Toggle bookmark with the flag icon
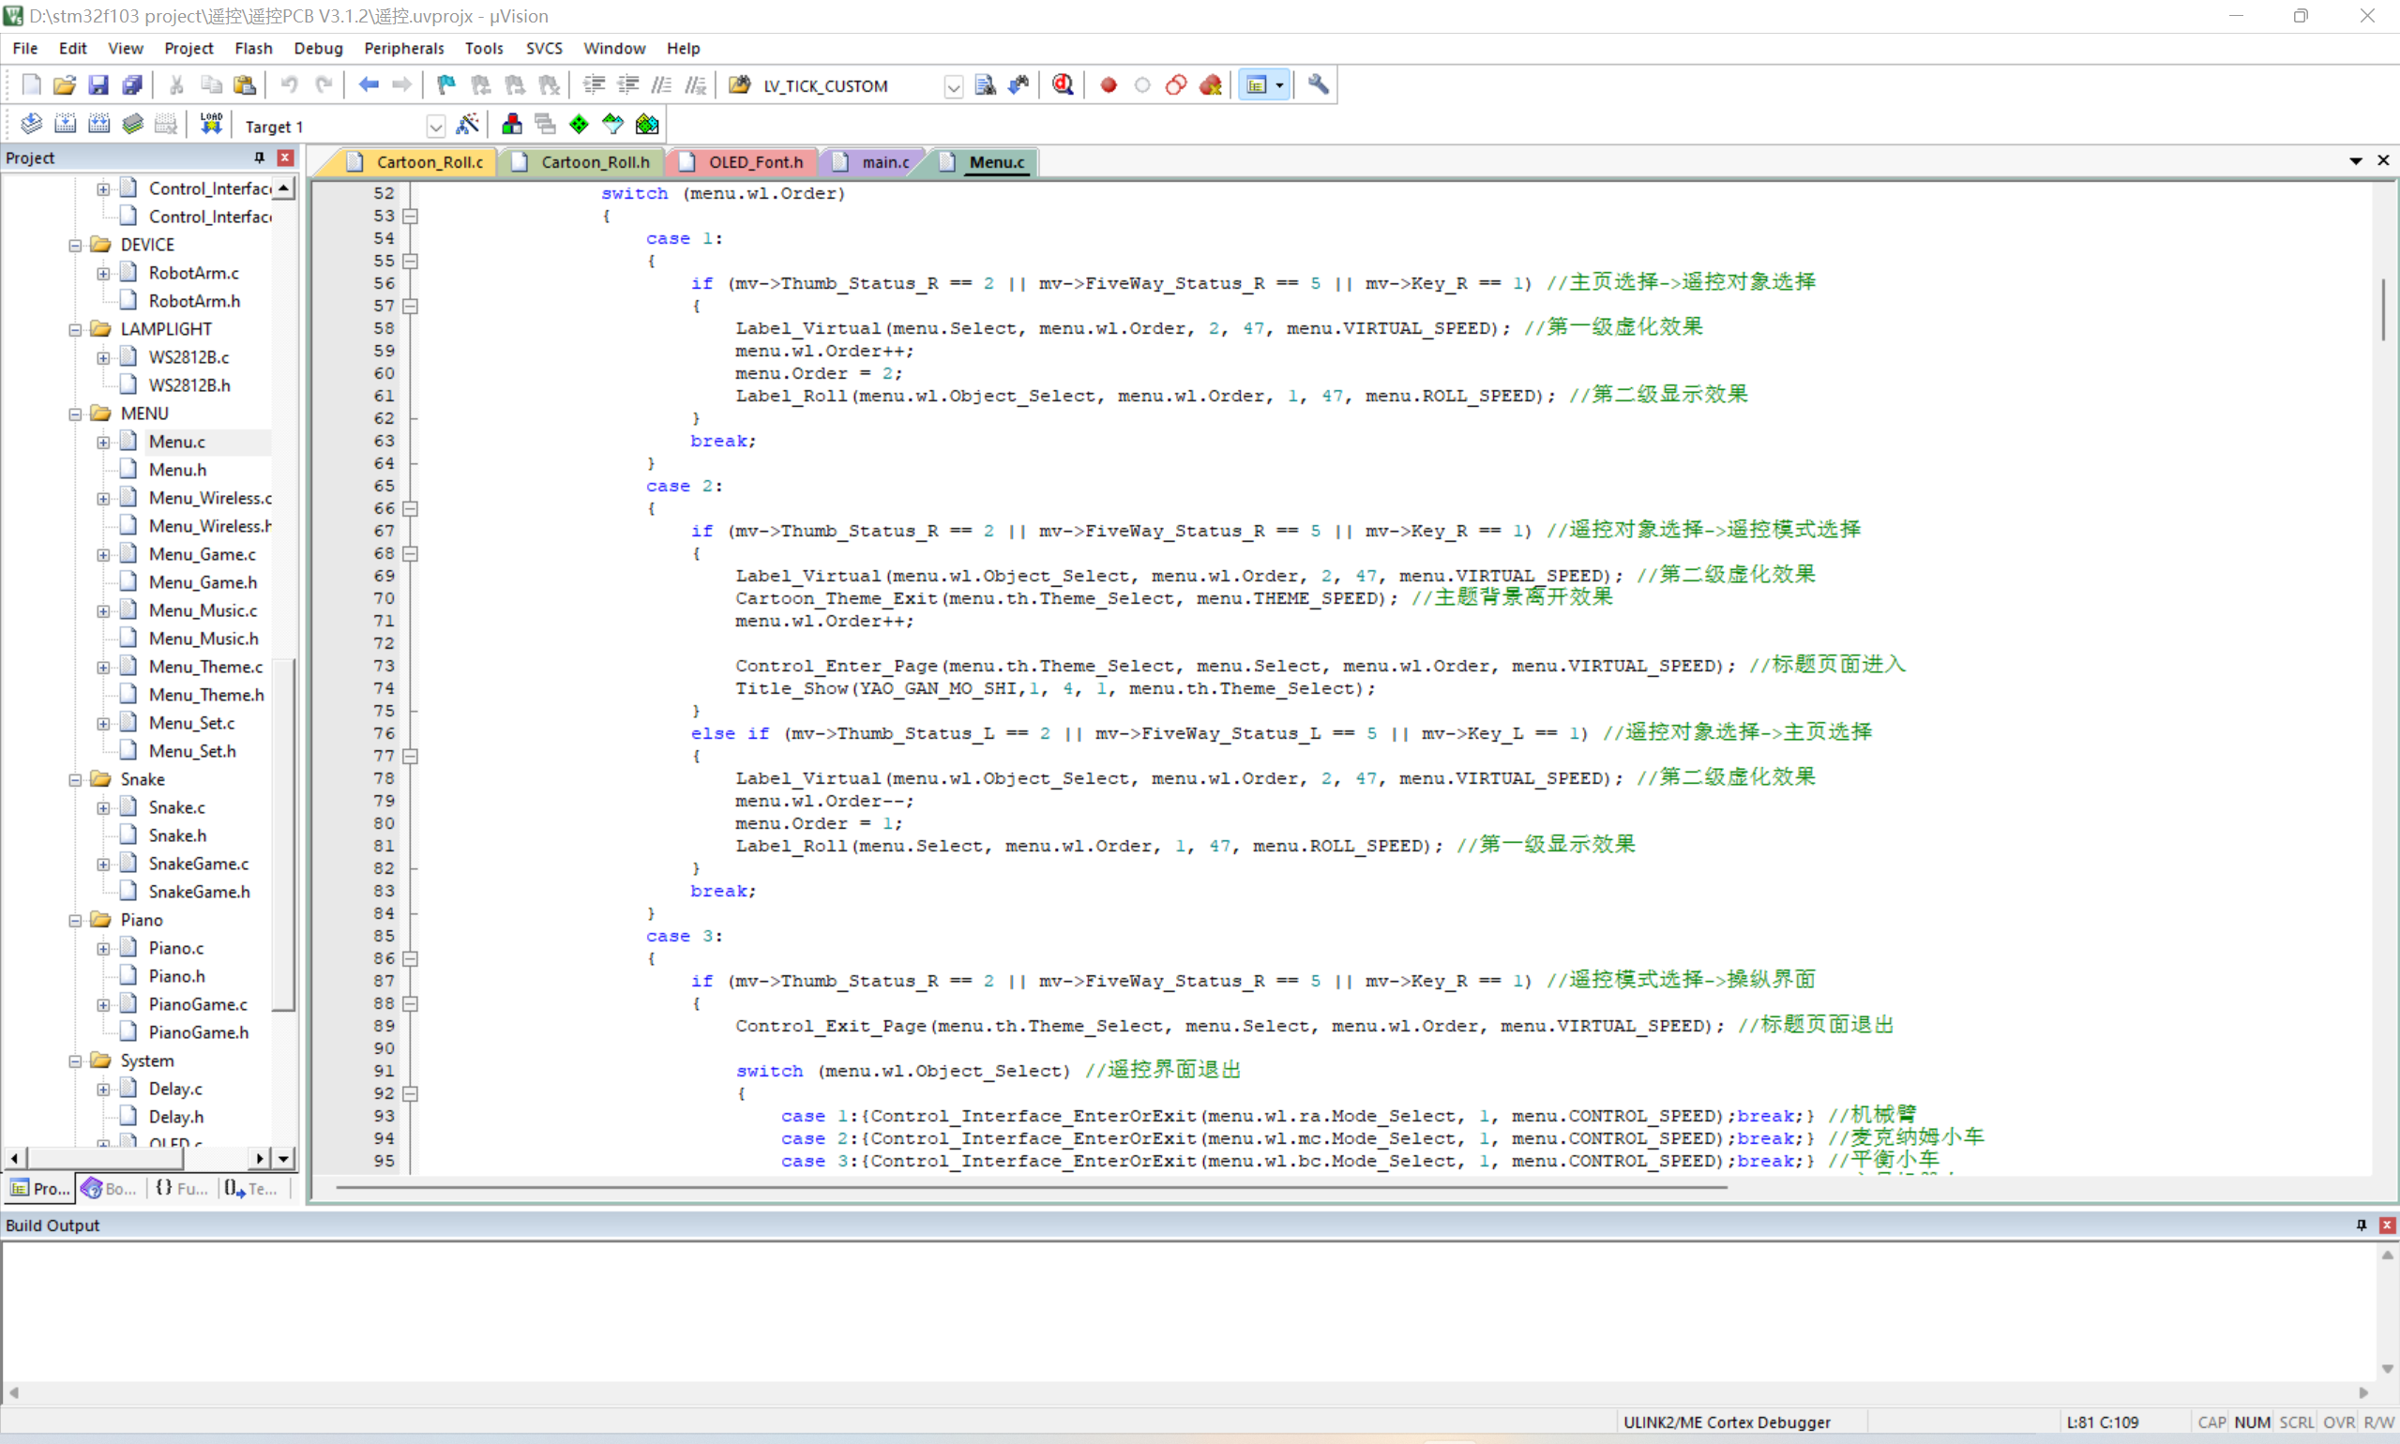Screen dimensions: 2400x1444 coord(446,85)
